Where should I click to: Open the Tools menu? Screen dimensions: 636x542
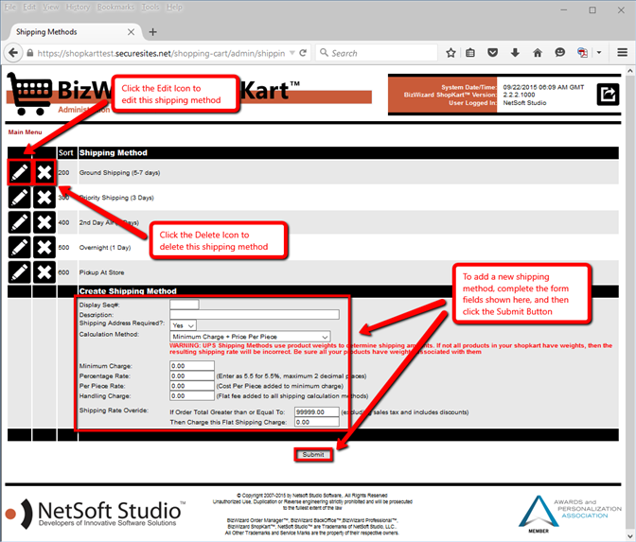[150, 8]
